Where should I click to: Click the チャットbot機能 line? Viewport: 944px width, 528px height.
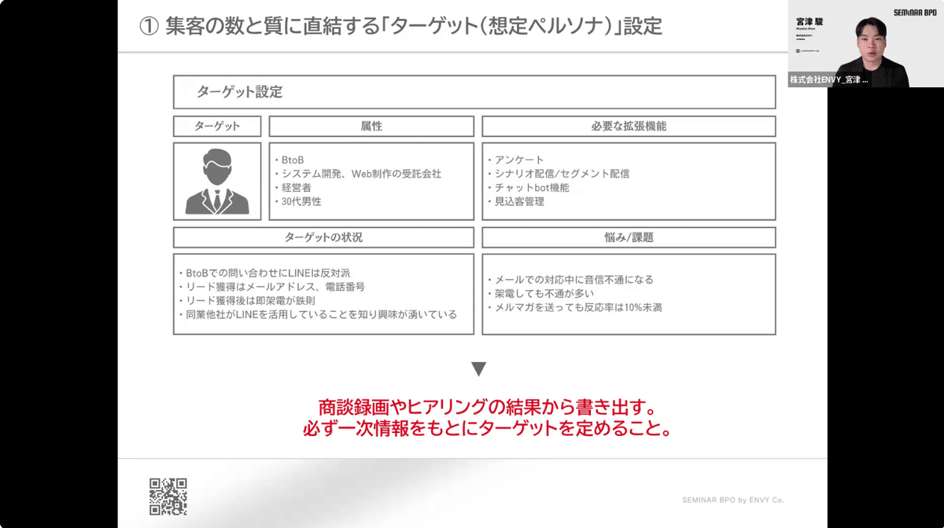528,188
